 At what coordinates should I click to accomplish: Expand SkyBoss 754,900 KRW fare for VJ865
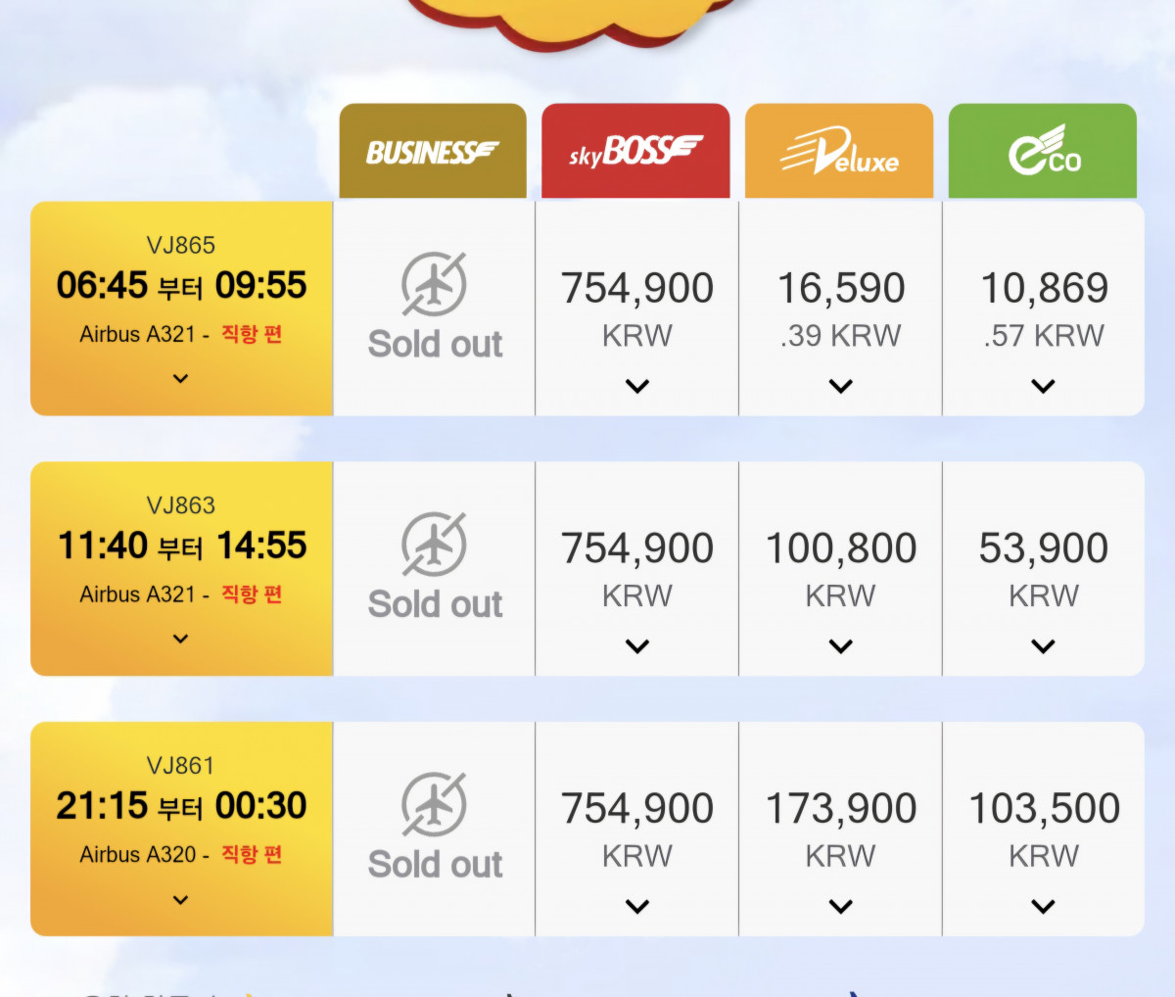(x=637, y=386)
